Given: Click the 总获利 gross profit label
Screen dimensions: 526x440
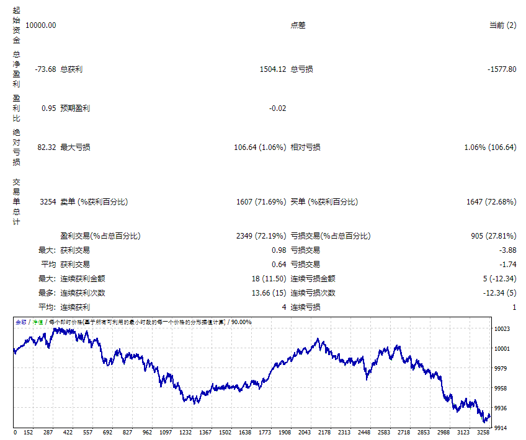Looking at the screenshot, I should click(71, 69).
